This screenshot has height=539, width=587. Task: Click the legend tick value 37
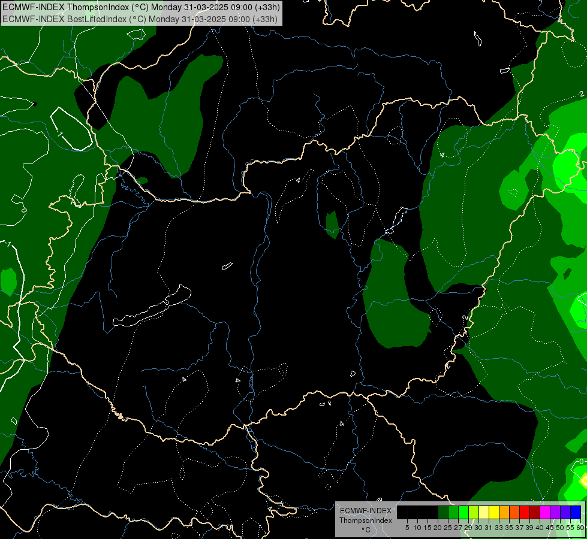click(x=520, y=528)
